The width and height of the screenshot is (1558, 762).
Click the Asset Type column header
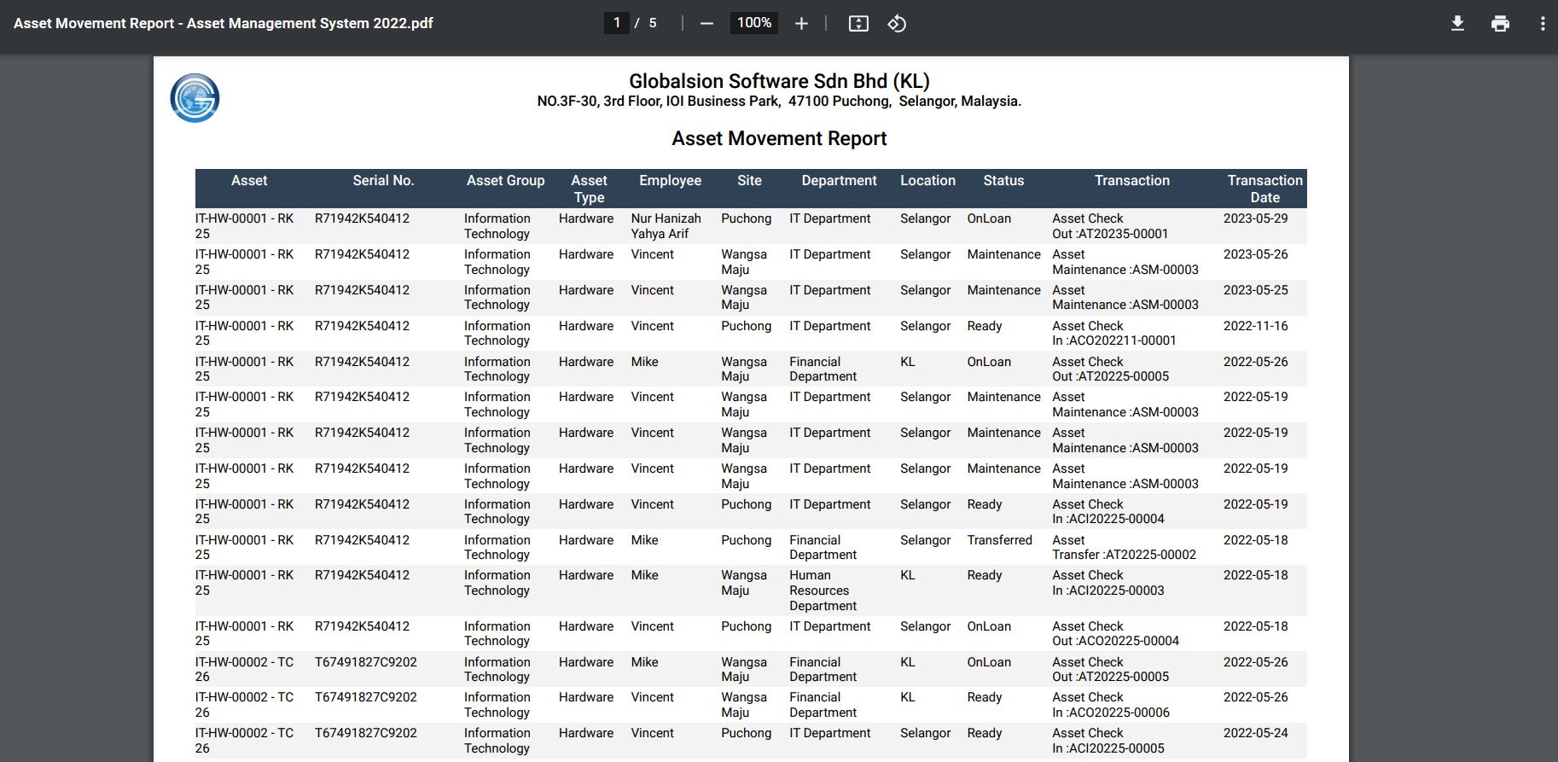(589, 189)
